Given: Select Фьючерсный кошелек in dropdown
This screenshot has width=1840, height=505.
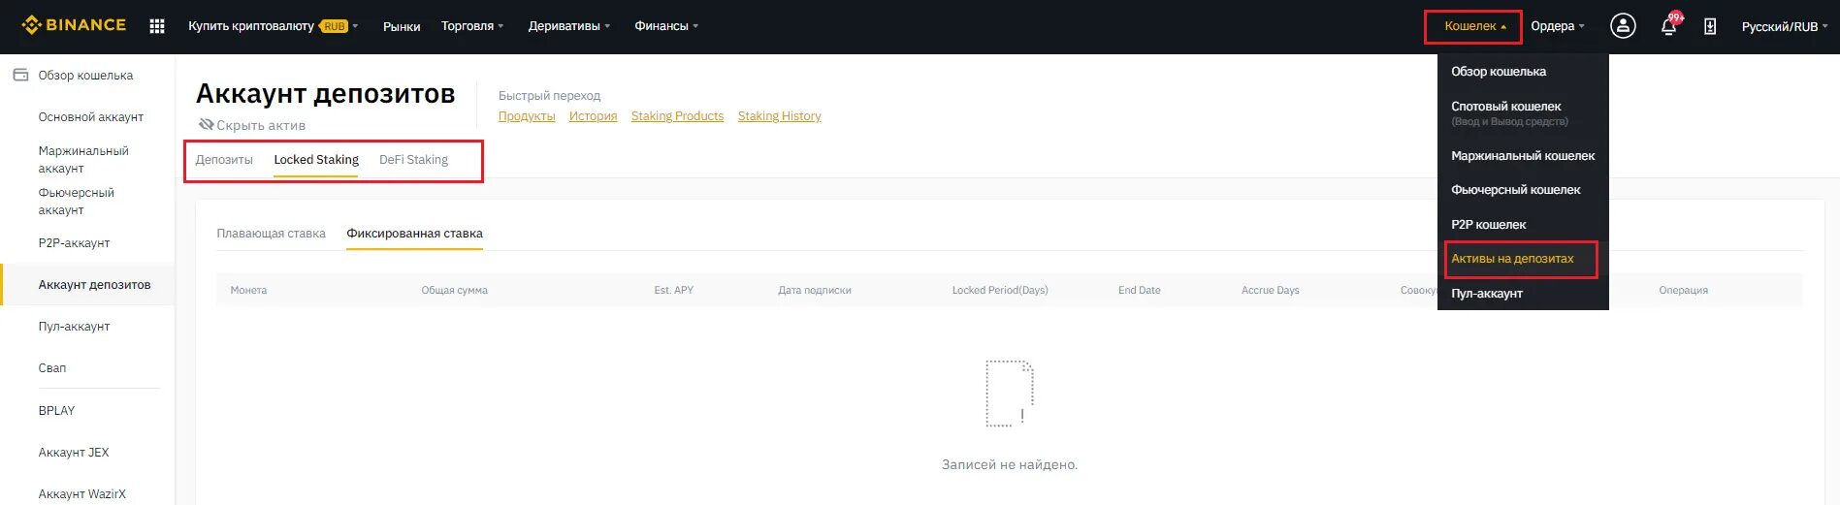Looking at the screenshot, I should (1516, 190).
